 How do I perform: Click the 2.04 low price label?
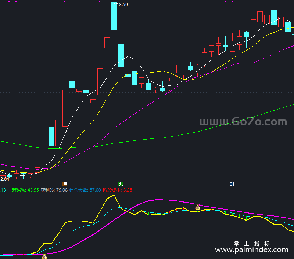5,179
